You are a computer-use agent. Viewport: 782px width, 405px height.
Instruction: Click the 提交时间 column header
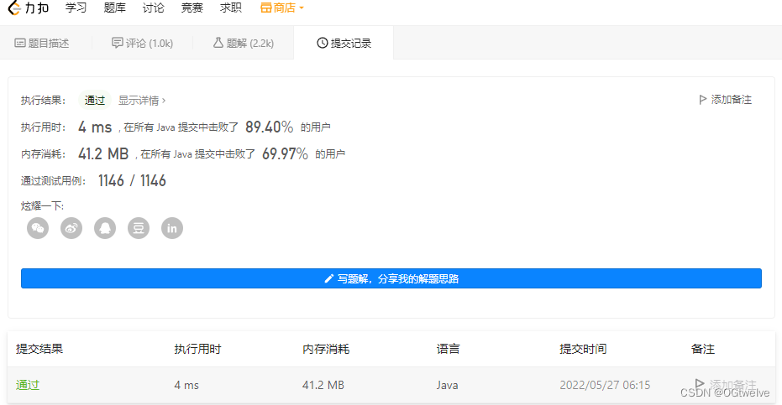coord(583,349)
